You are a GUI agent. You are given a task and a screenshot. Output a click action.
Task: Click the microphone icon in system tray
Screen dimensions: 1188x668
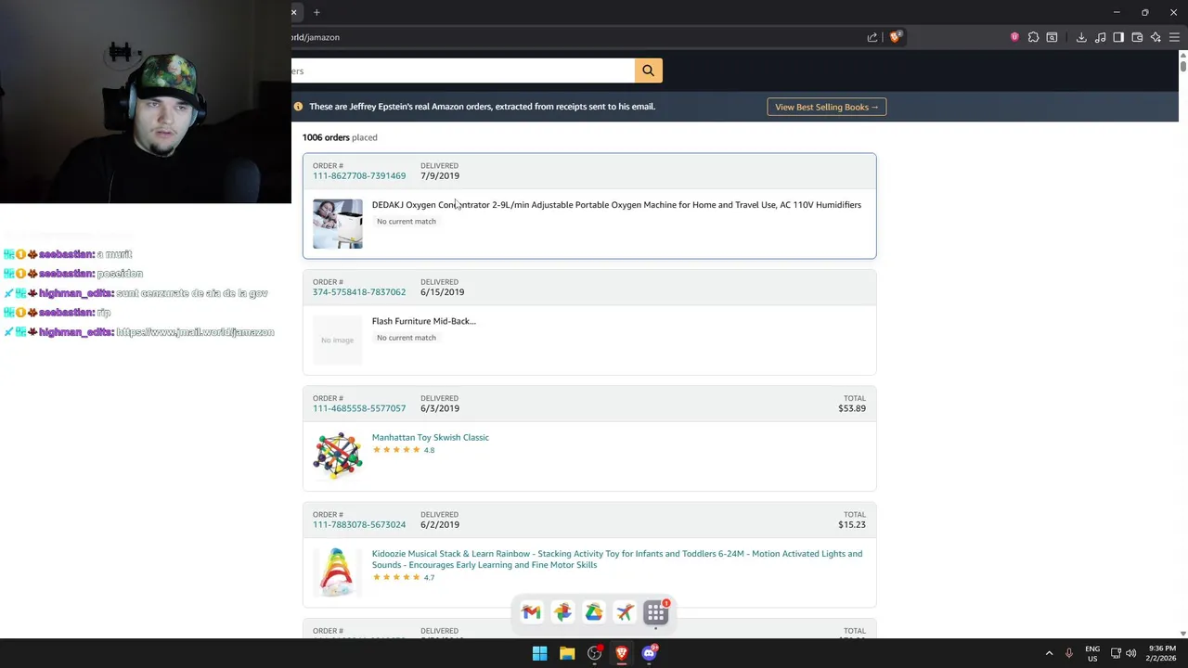coord(1069,653)
